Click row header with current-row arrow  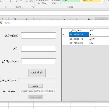[x=65, y=34]
